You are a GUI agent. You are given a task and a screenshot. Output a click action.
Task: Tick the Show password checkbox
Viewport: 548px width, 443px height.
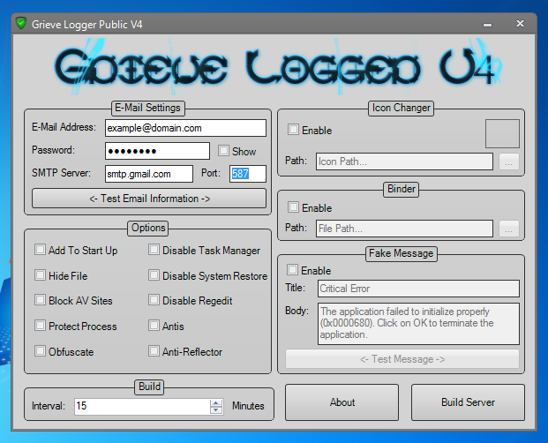[223, 151]
